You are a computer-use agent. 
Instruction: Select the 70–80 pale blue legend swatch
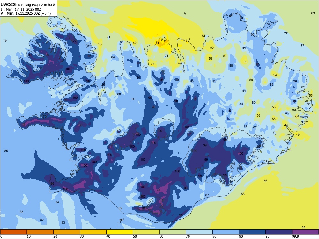[199, 232]
